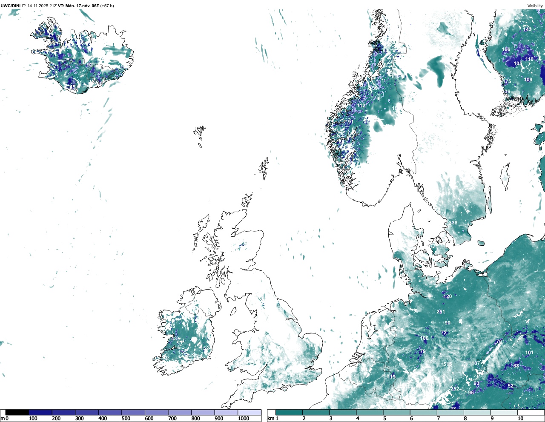Click visibility value 90 over Germany
The image size is (545, 422).
(x=447, y=323)
